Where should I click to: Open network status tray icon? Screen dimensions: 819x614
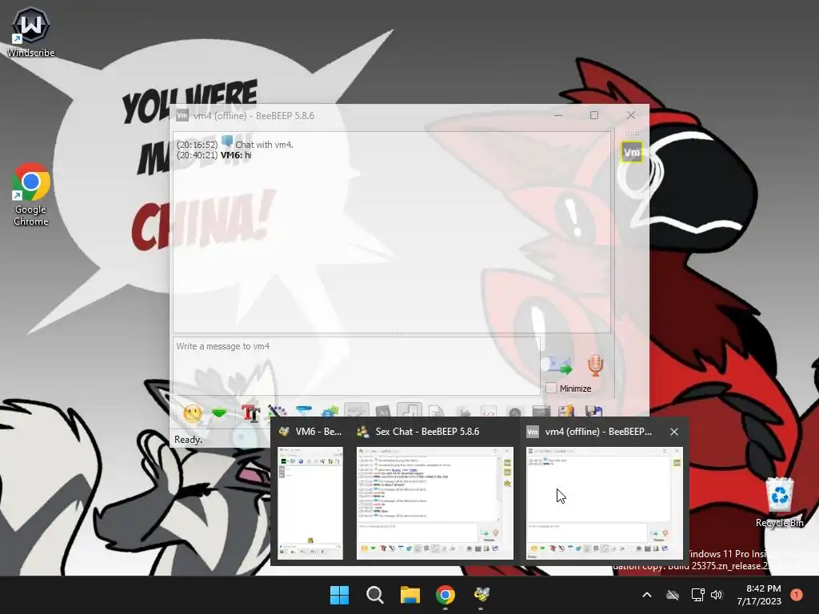[x=697, y=595]
